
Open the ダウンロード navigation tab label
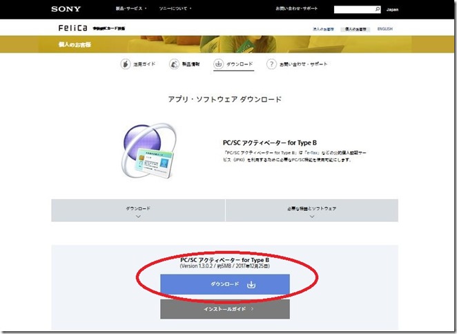tap(240, 64)
